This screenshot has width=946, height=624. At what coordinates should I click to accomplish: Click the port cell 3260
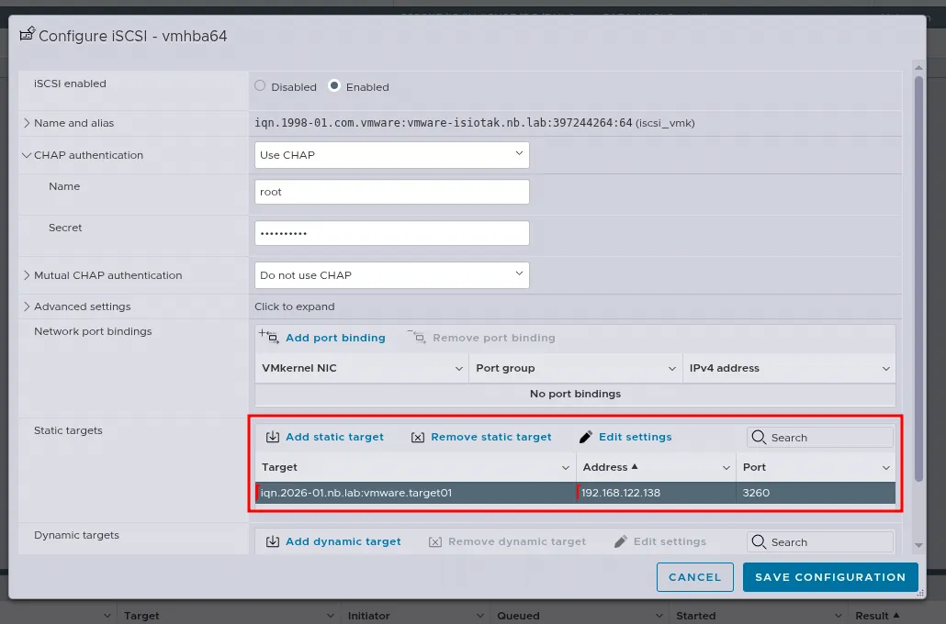pyautogui.click(x=816, y=493)
